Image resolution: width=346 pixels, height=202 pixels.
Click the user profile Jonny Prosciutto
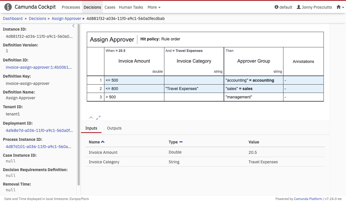tap(314, 7)
